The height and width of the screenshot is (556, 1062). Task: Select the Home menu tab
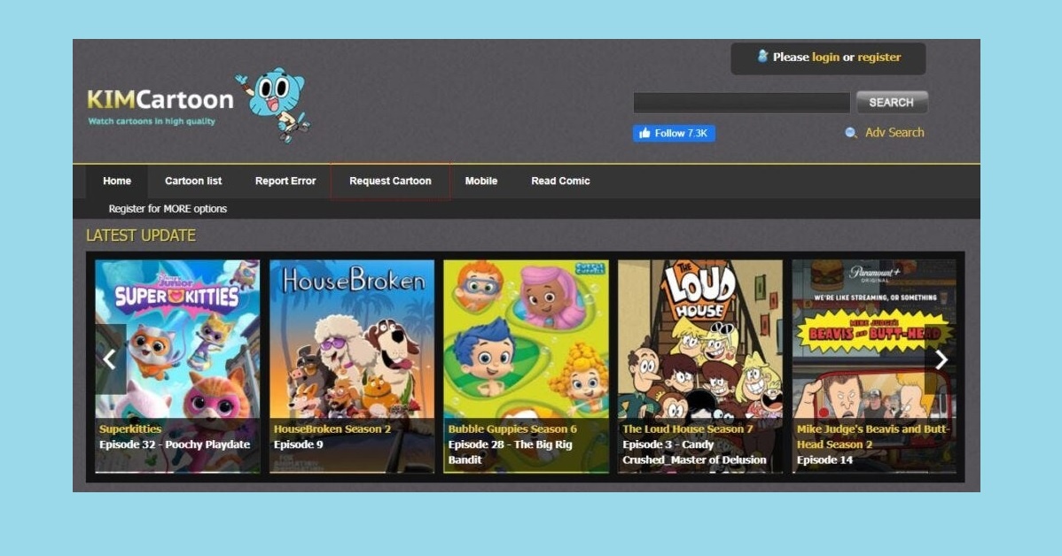[x=117, y=181]
